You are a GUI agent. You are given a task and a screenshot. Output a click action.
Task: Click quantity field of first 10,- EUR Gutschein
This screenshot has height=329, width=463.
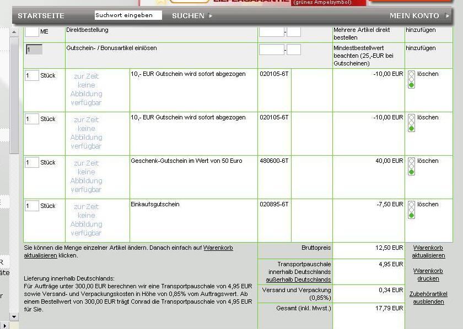[32, 75]
